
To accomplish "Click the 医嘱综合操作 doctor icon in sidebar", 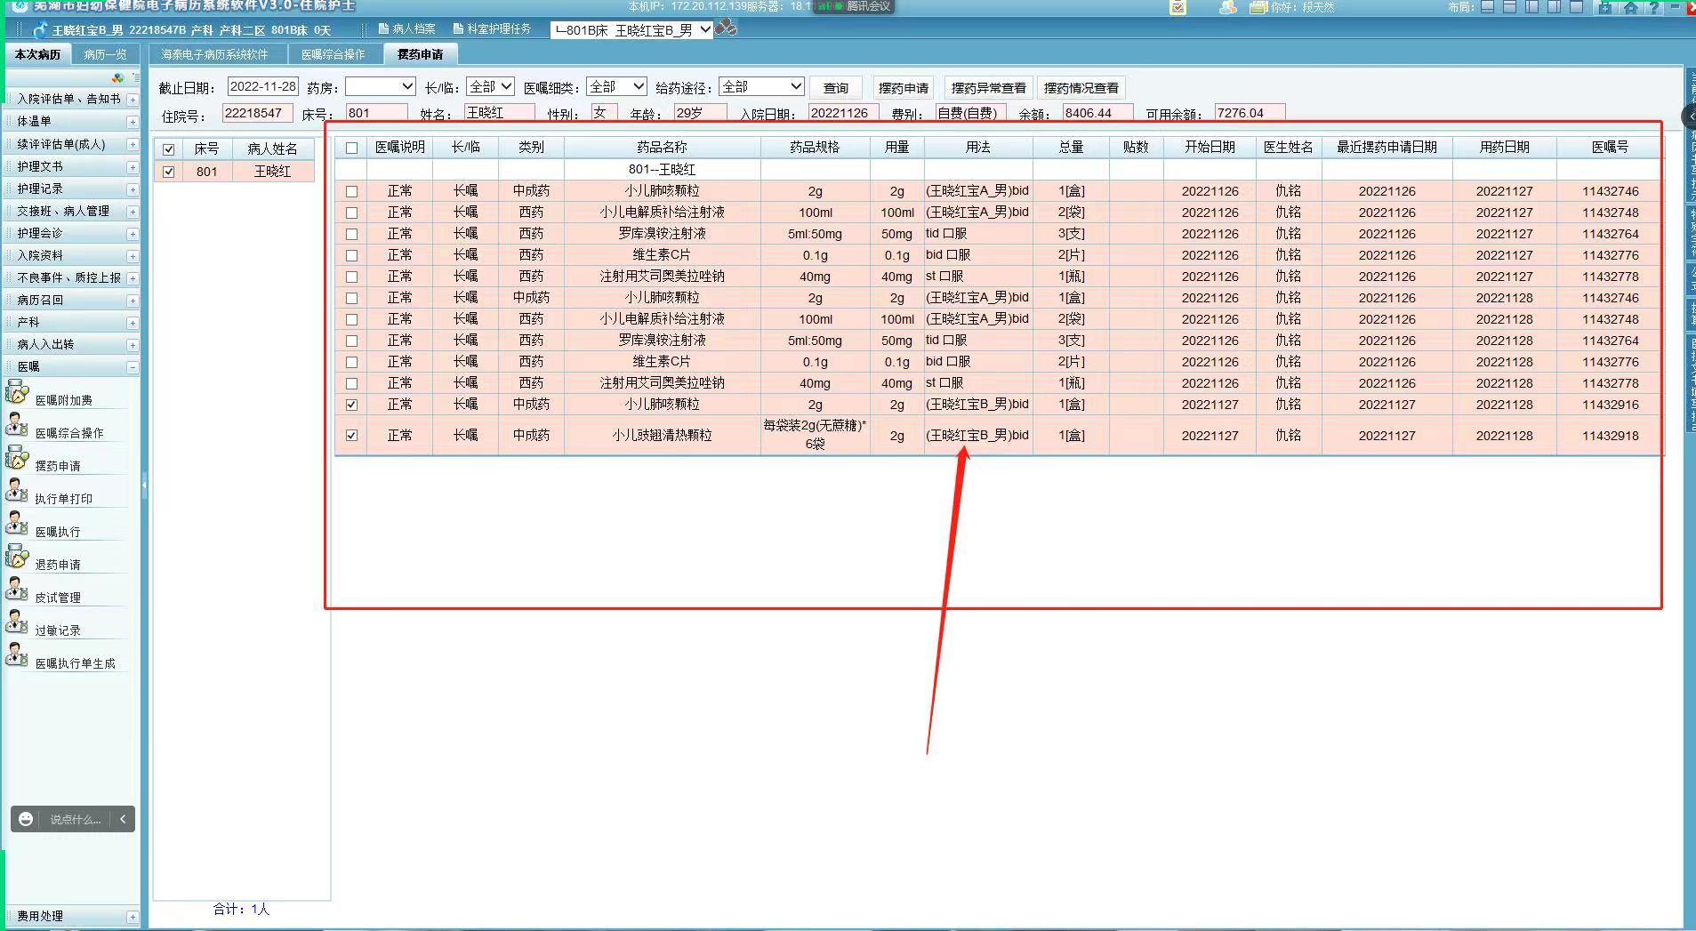I will (17, 424).
